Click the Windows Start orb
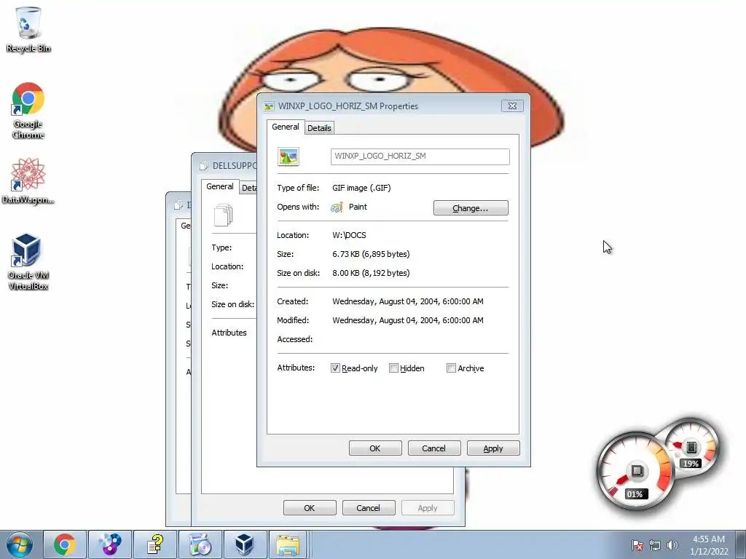The image size is (746, 559). (20, 544)
